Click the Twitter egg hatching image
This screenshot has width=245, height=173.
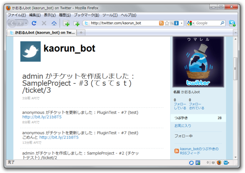pos(198,62)
